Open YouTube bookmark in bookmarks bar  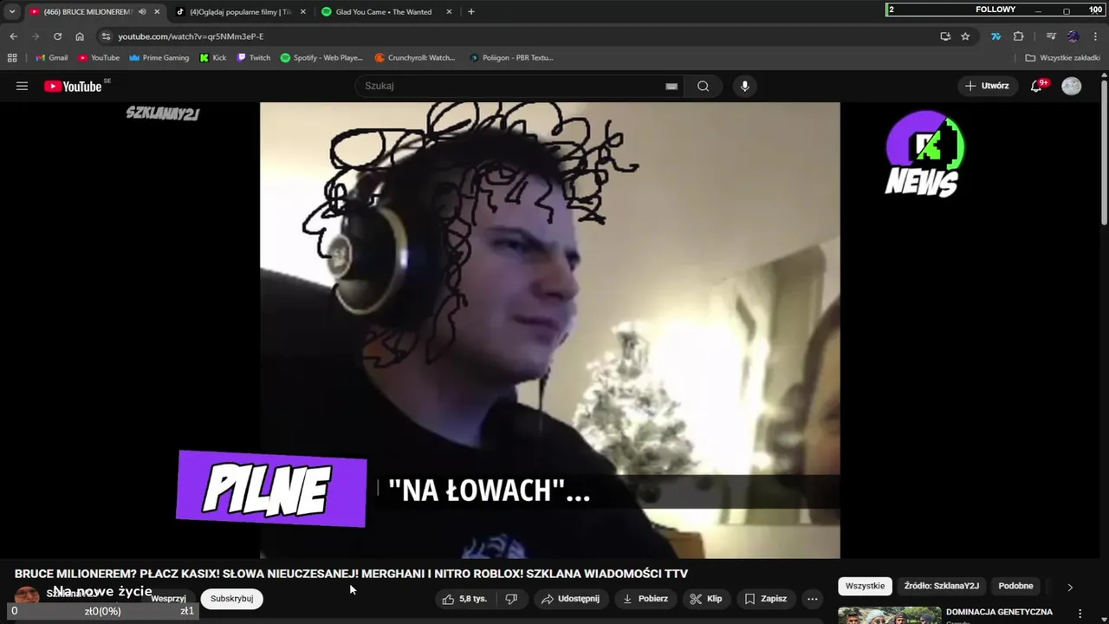(x=99, y=58)
